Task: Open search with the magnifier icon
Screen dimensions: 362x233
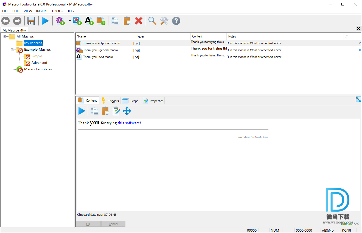Action: [152, 21]
